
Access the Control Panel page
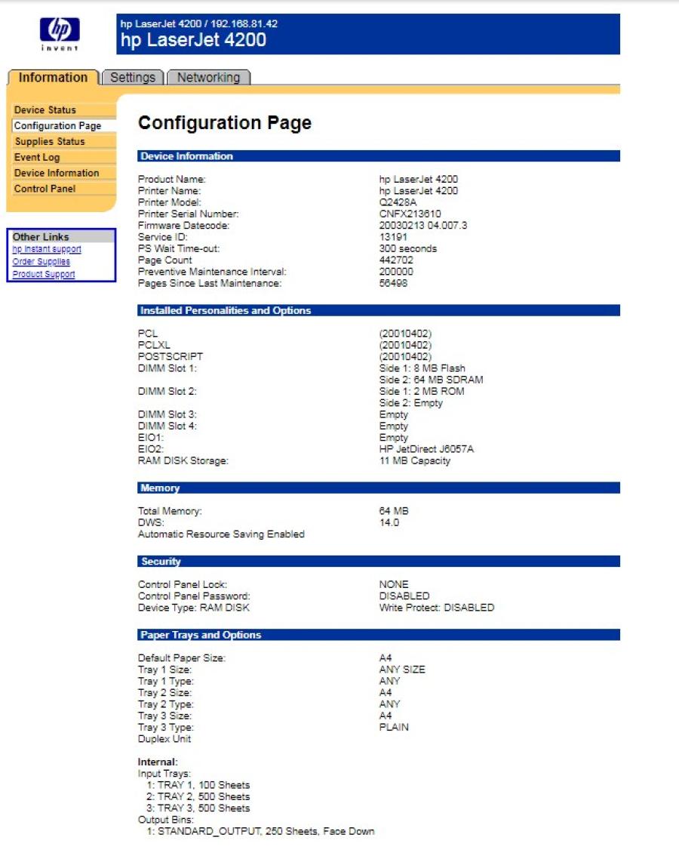pos(44,189)
